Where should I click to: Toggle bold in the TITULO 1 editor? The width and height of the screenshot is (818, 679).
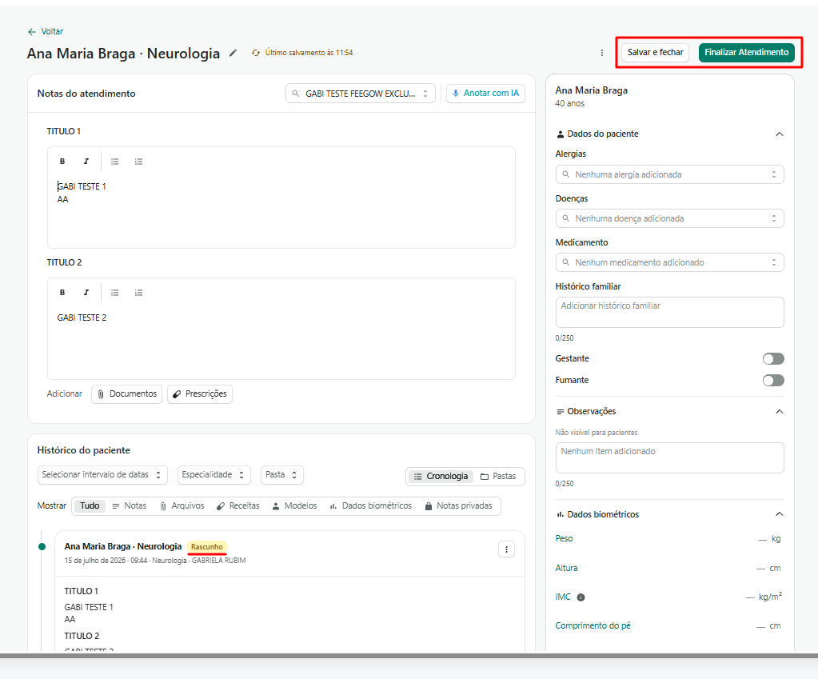[62, 162]
